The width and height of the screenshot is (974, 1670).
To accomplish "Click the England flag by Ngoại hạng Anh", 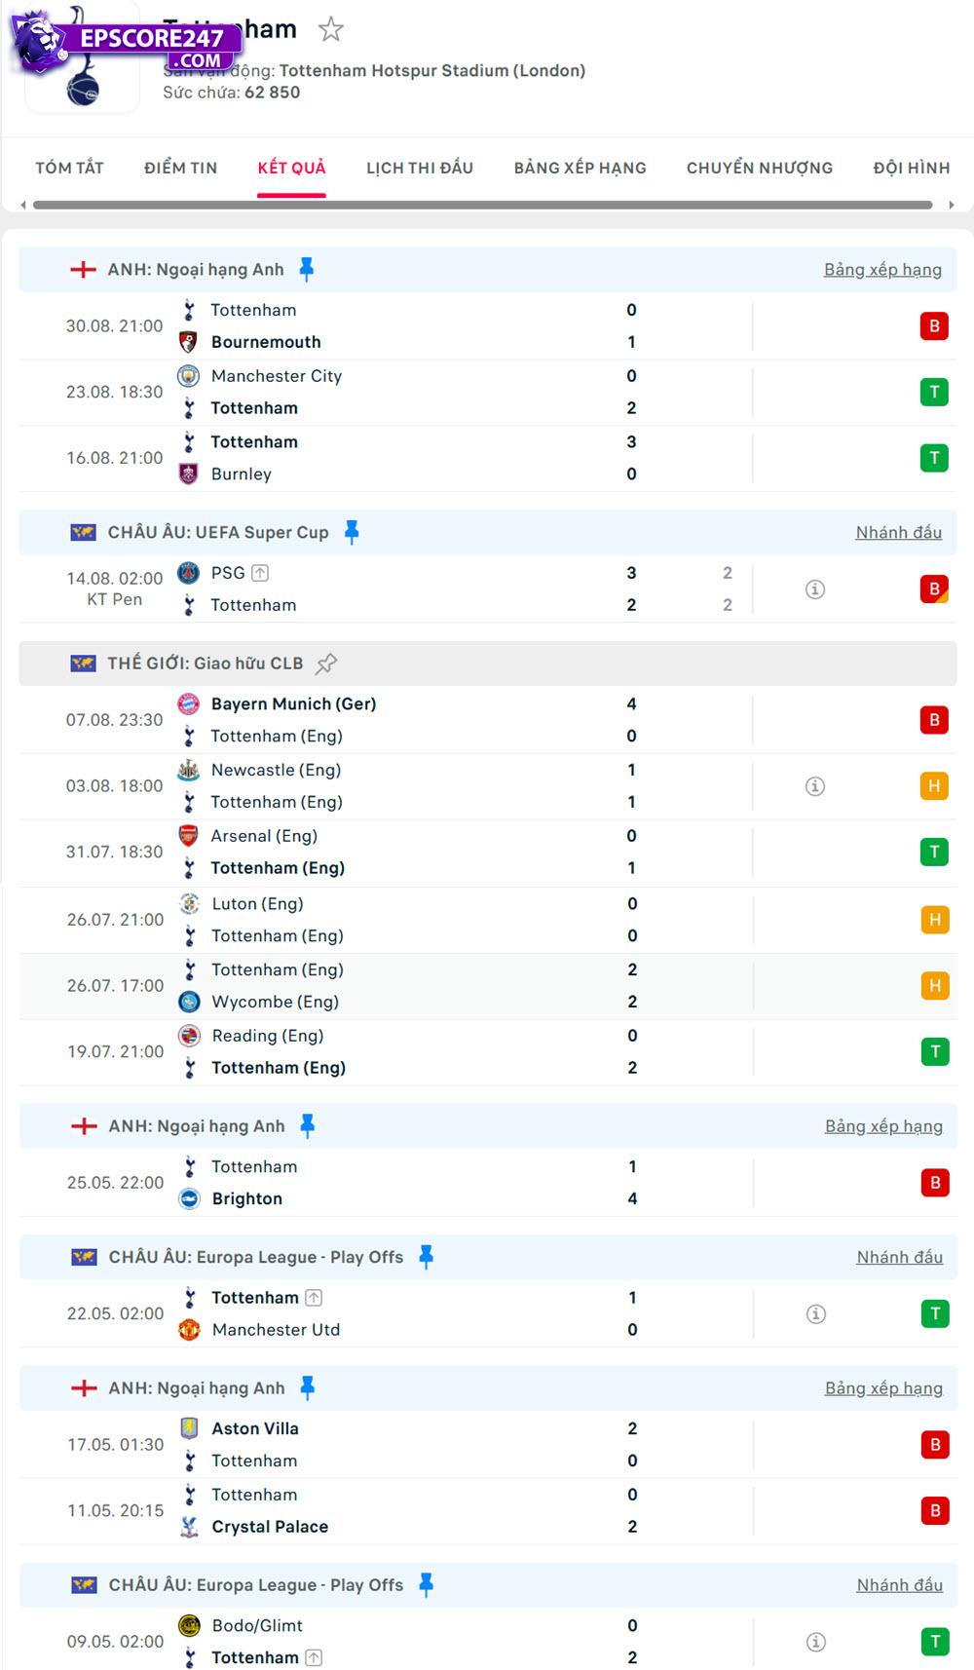I will click(82, 270).
